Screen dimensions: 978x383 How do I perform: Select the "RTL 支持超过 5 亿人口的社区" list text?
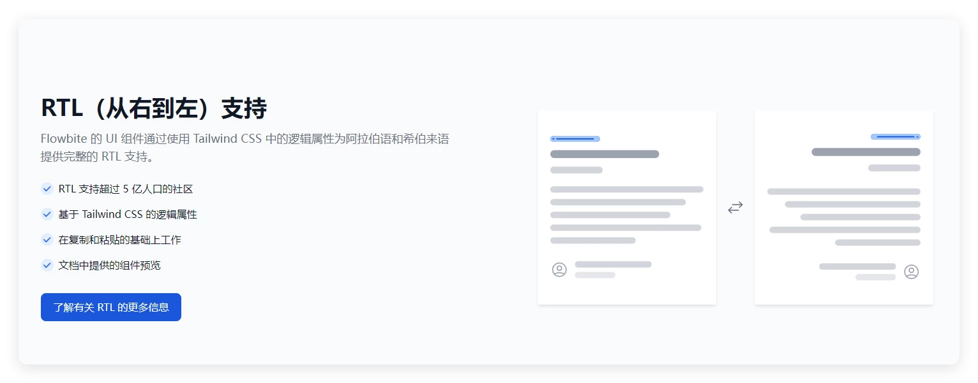pos(126,189)
